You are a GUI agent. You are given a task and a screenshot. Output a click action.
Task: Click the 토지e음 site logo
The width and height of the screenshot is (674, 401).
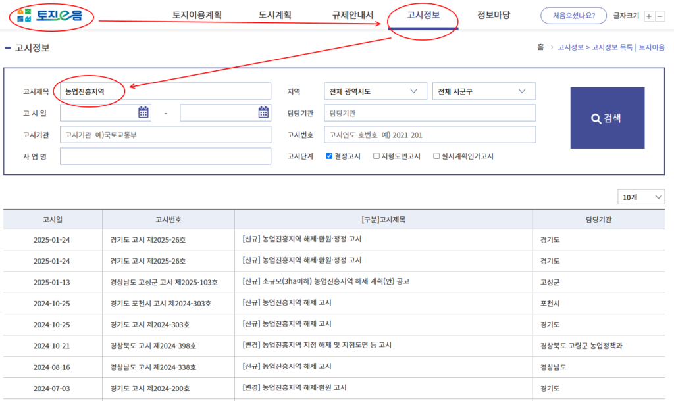[50, 15]
